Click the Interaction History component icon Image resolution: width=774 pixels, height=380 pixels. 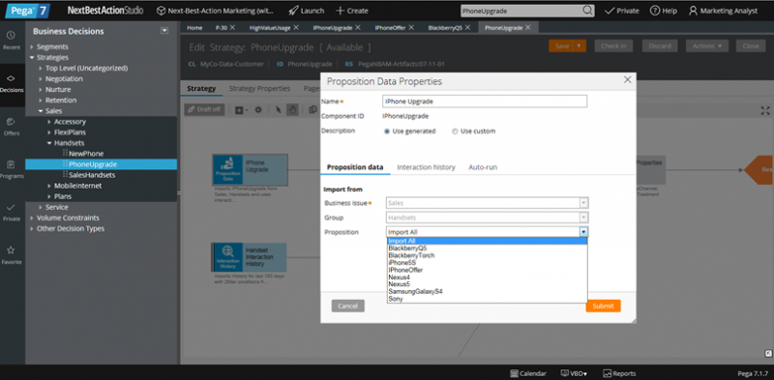pos(227,257)
